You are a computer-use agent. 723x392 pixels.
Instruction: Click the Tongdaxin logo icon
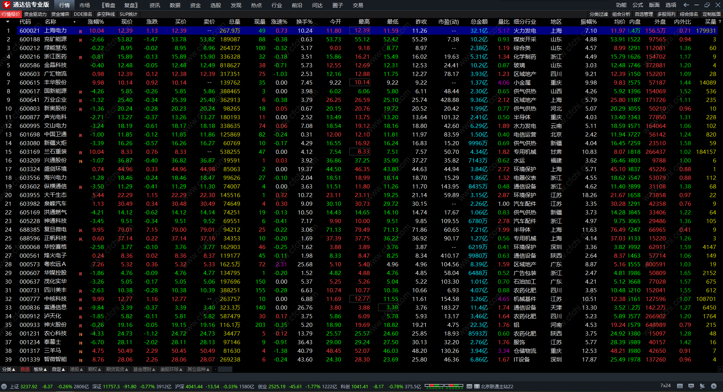[x=6, y=5]
